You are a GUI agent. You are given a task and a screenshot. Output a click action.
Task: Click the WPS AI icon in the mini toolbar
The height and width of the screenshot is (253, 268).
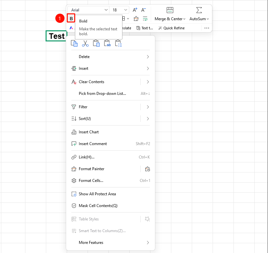(x=71, y=28)
